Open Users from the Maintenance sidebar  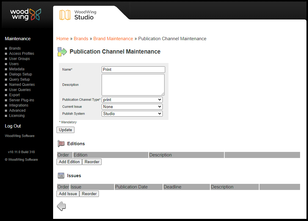14,64
